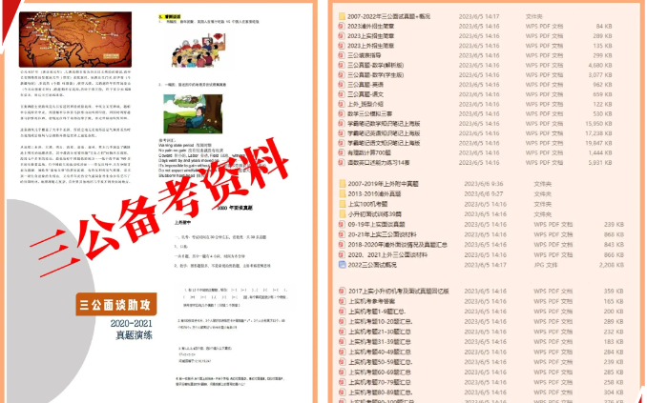Click the 19,847 KB size value
Image resolution: width=647 pixels, height=403 pixels.
[598, 143]
